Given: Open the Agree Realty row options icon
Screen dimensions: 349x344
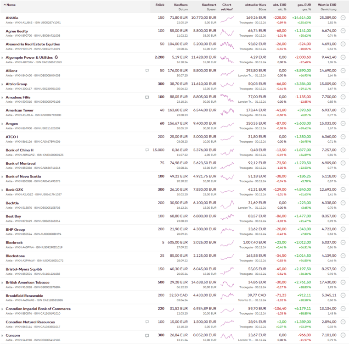Looking at the screenshot, I should [343, 31].
